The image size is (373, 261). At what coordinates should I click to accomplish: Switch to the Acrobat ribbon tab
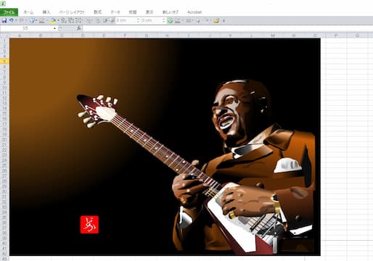point(194,12)
